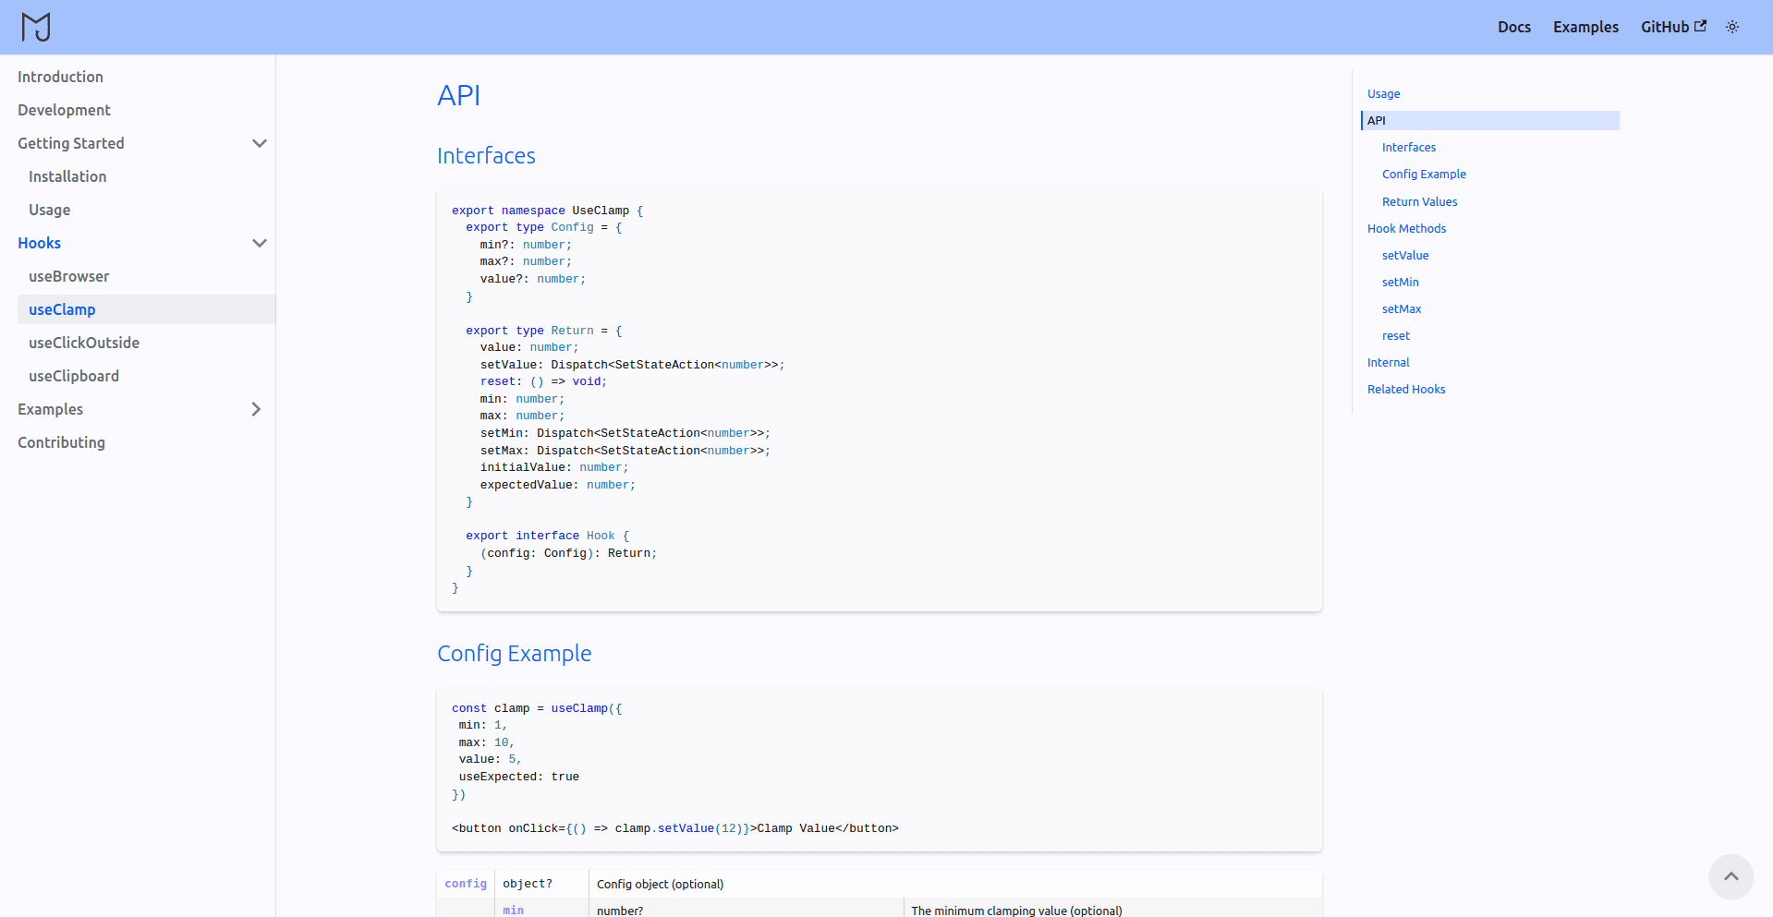Open the useClipboard hook page
This screenshot has width=1773, height=917.
point(74,376)
